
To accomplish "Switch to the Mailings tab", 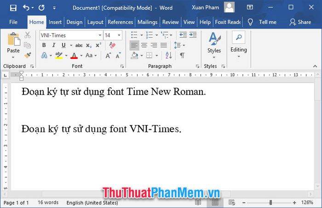I will [x=148, y=22].
